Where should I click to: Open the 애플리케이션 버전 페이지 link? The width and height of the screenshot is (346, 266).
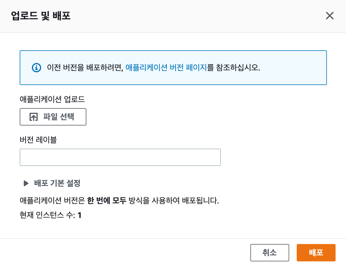[x=166, y=68]
